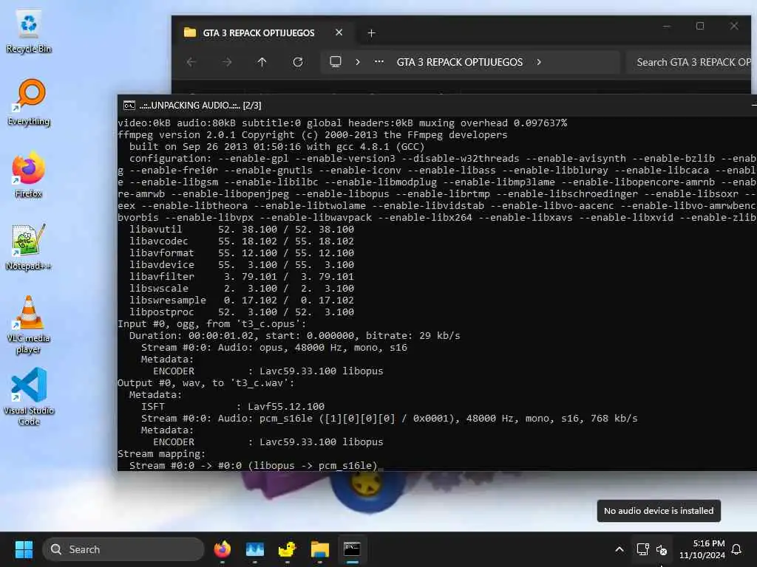Viewport: 757px width, 567px height.
Task: Click the Windows Start button
Action: tap(24, 549)
